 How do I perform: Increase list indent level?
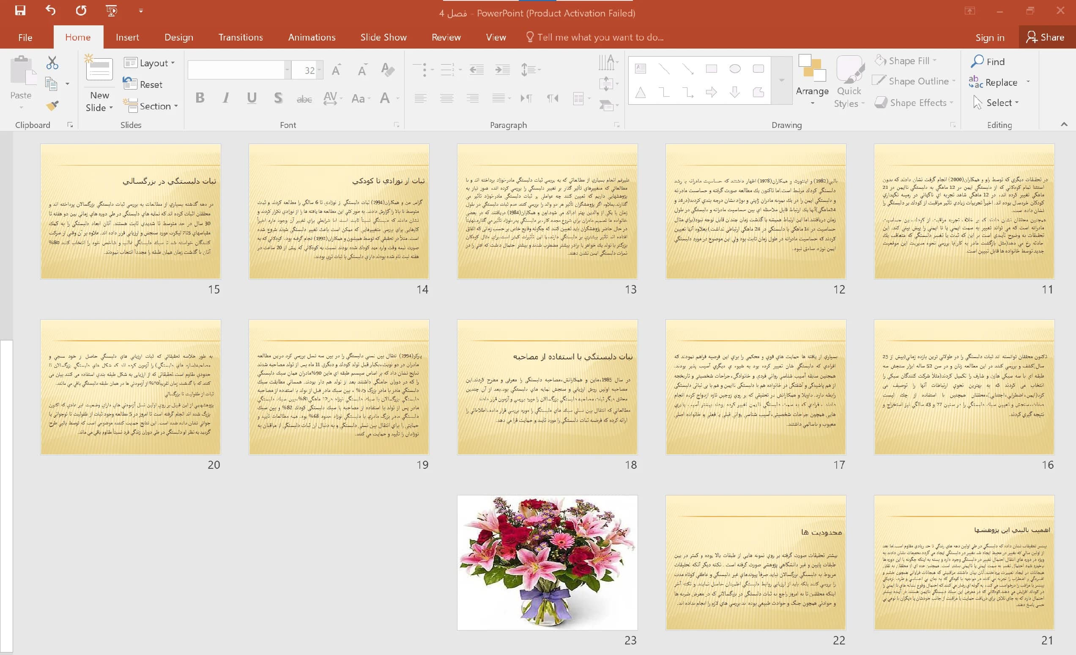coord(502,69)
